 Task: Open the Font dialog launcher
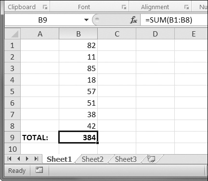pos(124,7)
